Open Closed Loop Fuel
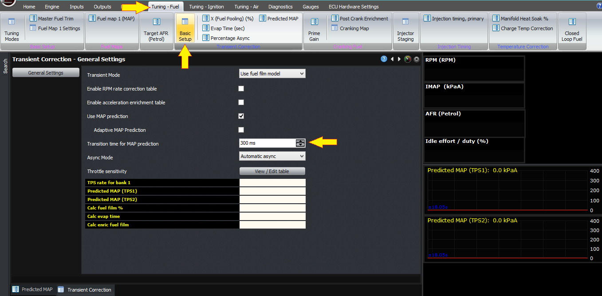The height and width of the screenshot is (296, 602). pyautogui.click(x=572, y=29)
